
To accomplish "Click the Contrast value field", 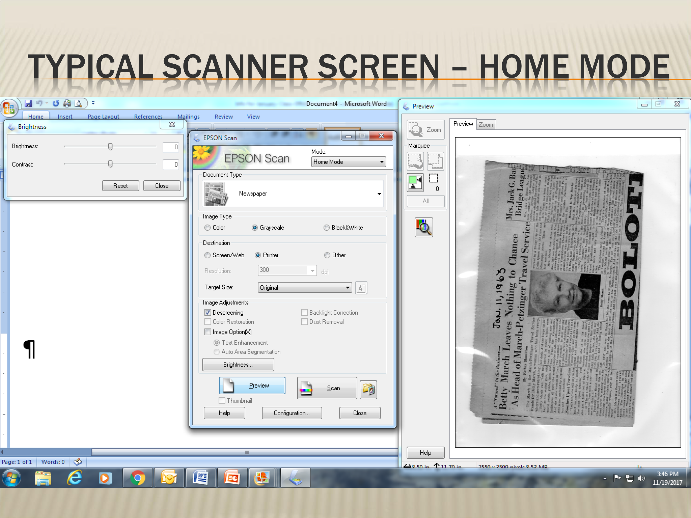I will pyautogui.click(x=170, y=164).
